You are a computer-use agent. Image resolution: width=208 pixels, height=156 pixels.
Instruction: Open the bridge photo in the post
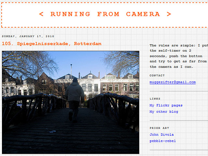(71, 102)
